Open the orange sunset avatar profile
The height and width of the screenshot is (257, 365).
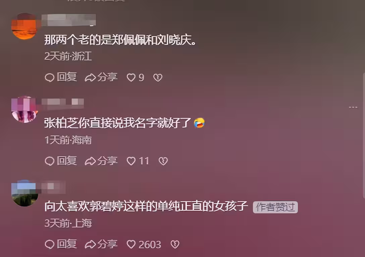tap(25, 26)
